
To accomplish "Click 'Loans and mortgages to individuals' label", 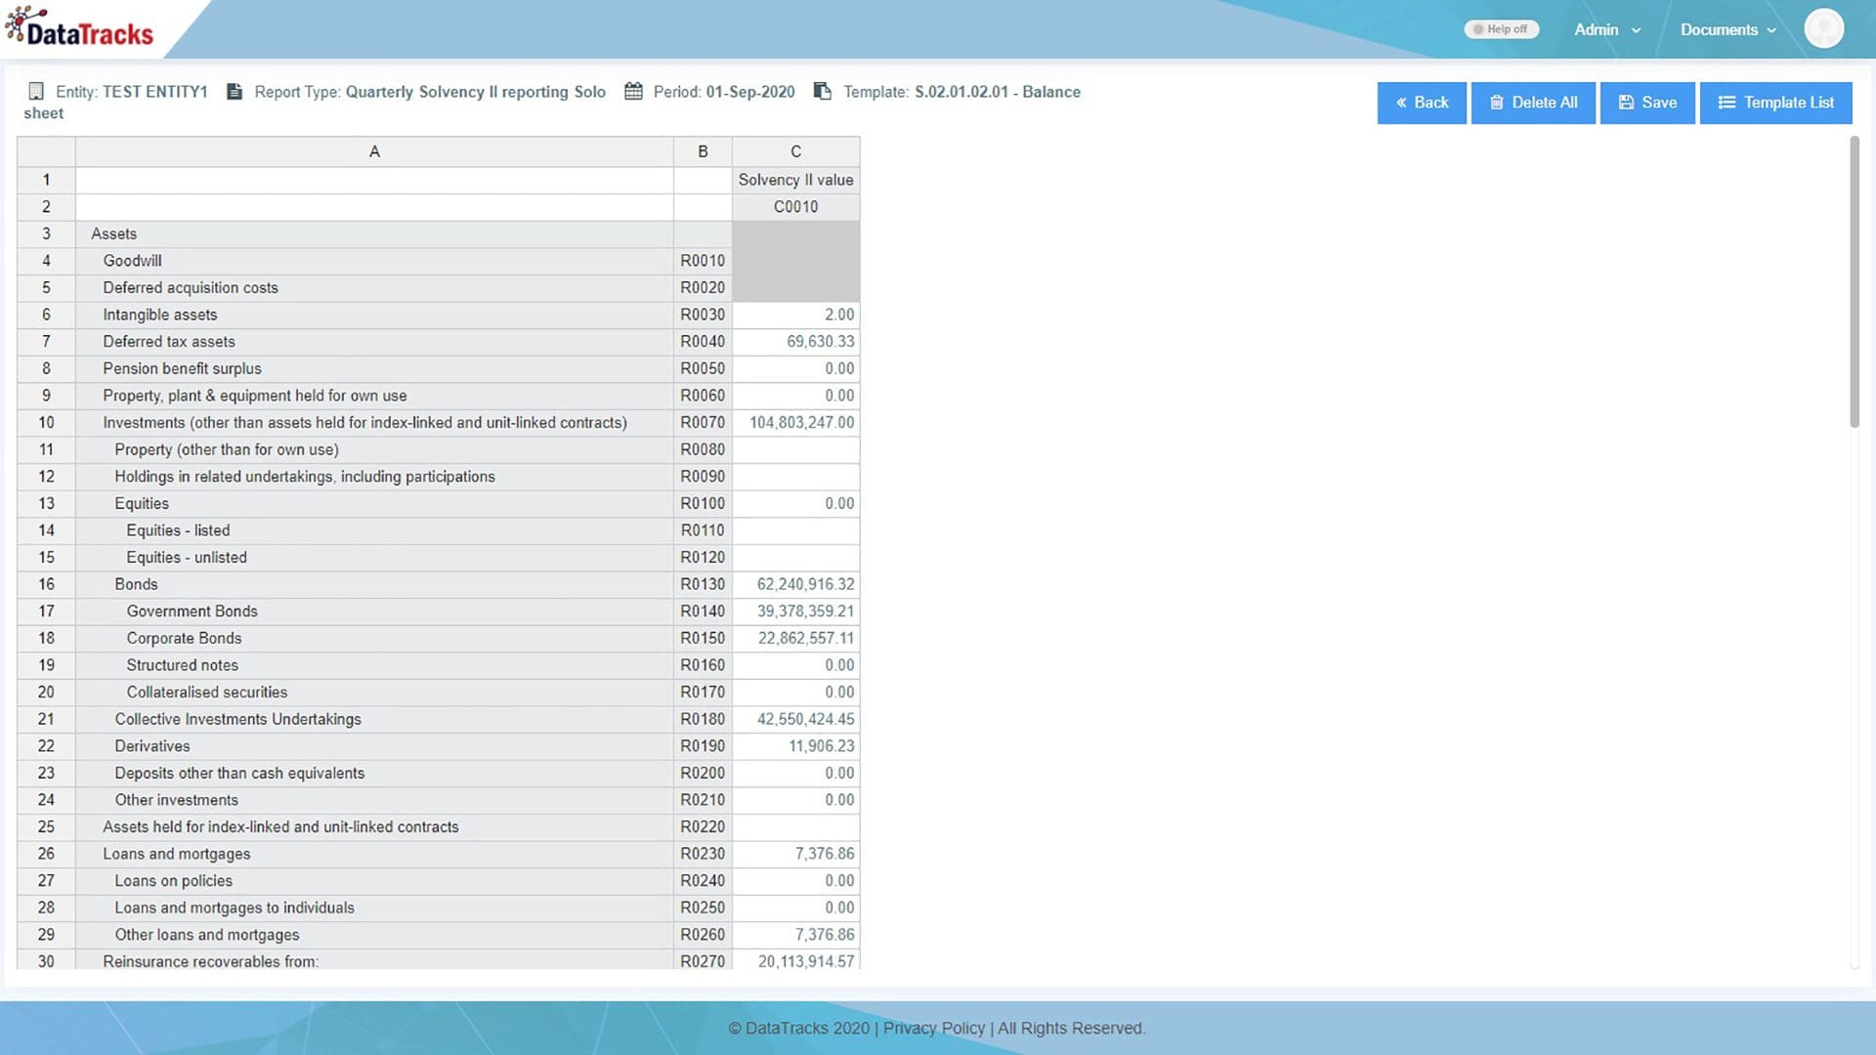I will click(234, 908).
